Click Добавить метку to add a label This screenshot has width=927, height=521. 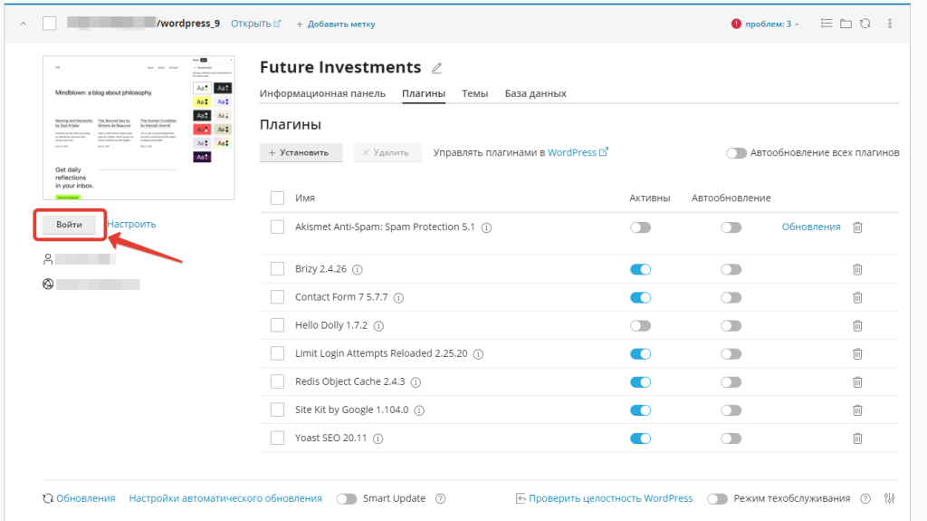point(335,24)
